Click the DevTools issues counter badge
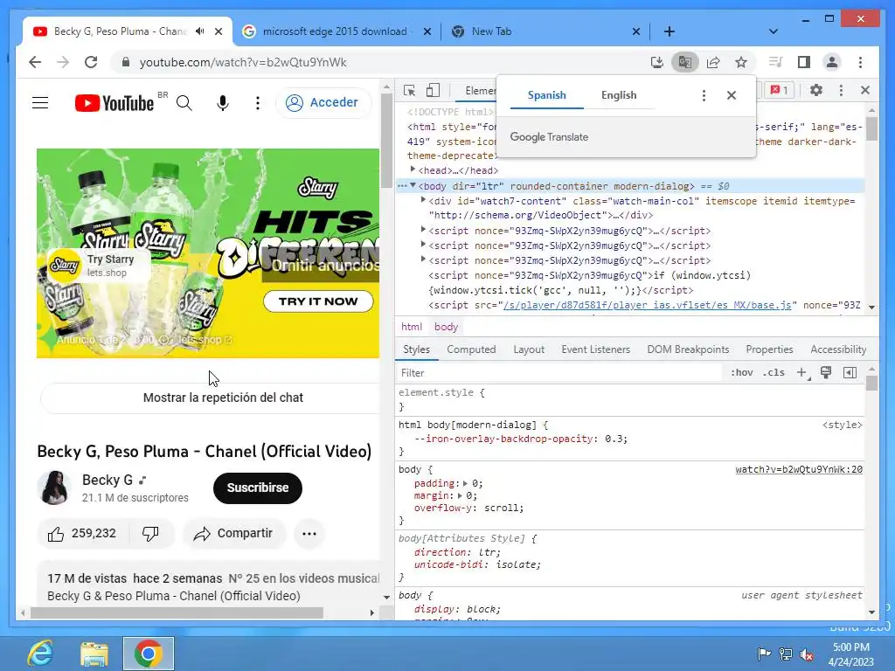The image size is (895, 671). click(779, 90)
